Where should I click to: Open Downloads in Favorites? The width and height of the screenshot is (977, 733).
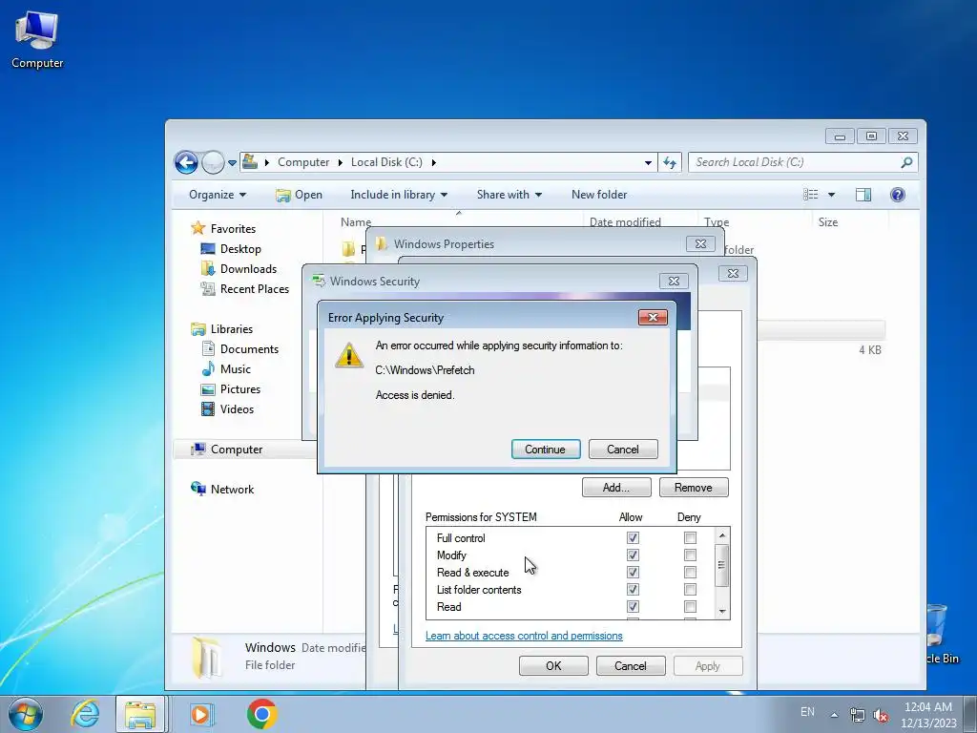pos(239,268)
